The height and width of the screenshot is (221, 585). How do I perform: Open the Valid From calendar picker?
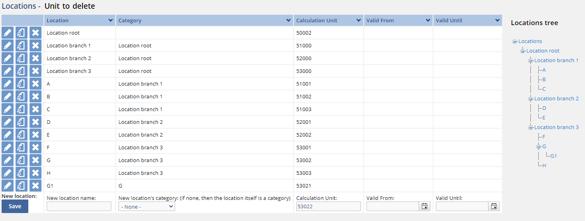click(425, 206)
